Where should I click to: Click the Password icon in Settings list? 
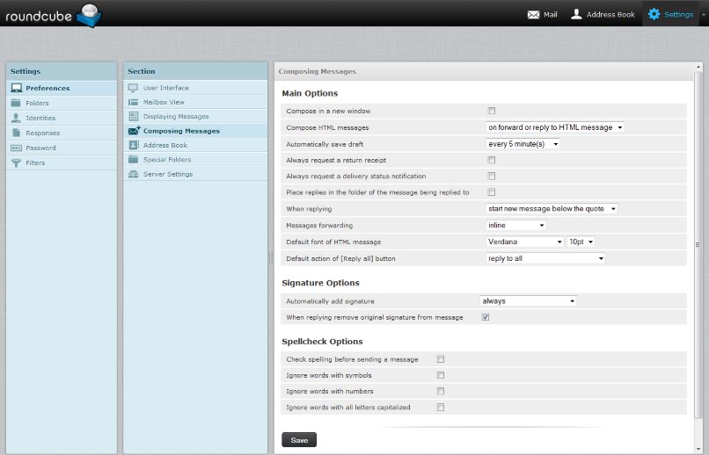pyautogui.click(x=16, y=148)
